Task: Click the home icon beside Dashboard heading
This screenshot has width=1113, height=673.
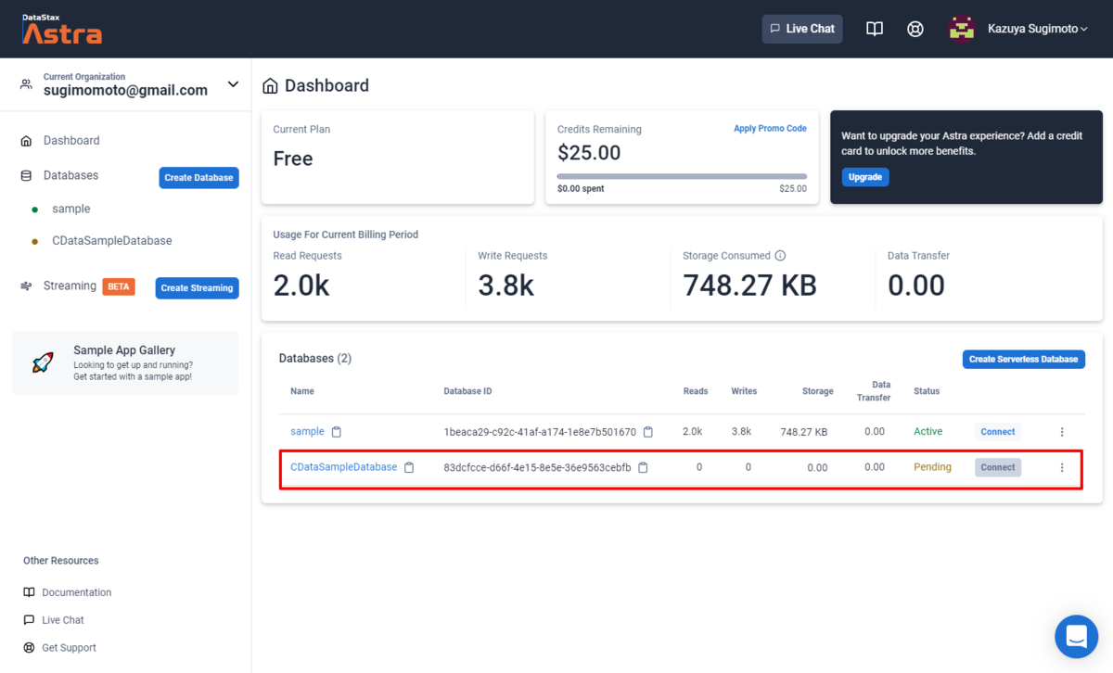Action: pyautogui.click(x=270, y=85)
